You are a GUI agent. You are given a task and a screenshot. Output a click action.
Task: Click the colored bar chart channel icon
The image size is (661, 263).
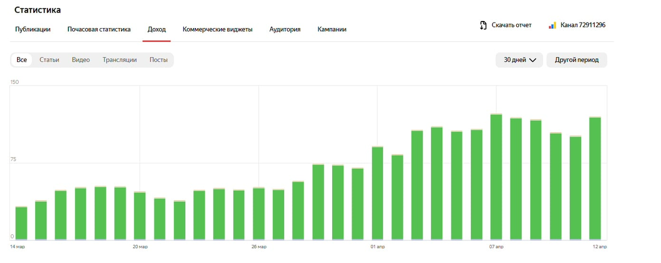tap(552, 25)
